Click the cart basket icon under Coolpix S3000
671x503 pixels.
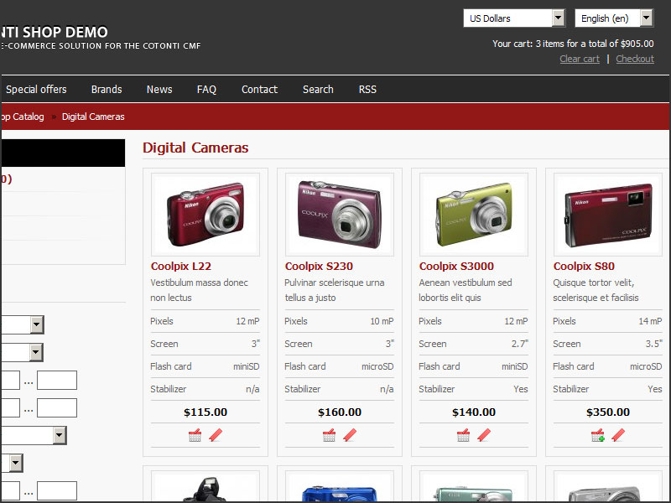pyautogui.click(x=463, y=435)
